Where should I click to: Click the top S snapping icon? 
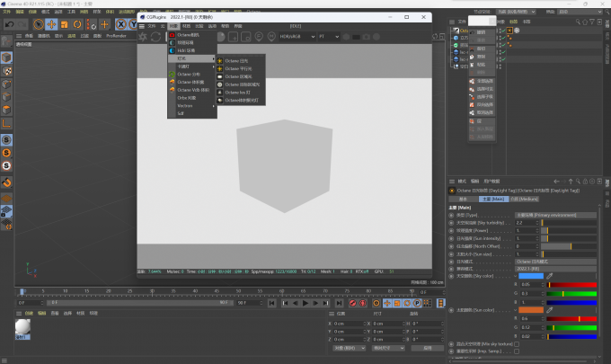click(6, 140)
